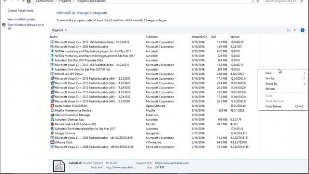Viewport: 309px width, 174px height.
Task: Click the 2/17/2016 installed date cell
Action: 198,133
